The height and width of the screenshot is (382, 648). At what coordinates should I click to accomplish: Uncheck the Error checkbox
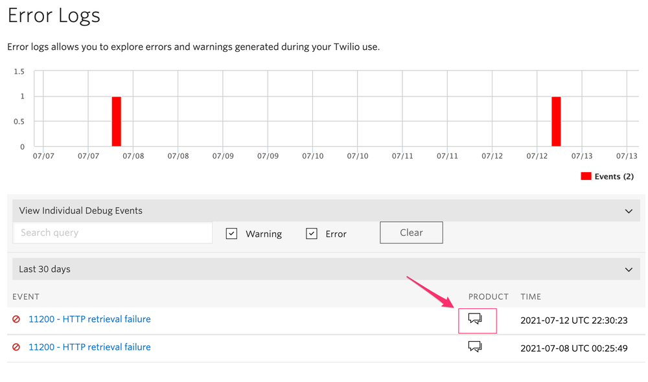pos(312,233)
